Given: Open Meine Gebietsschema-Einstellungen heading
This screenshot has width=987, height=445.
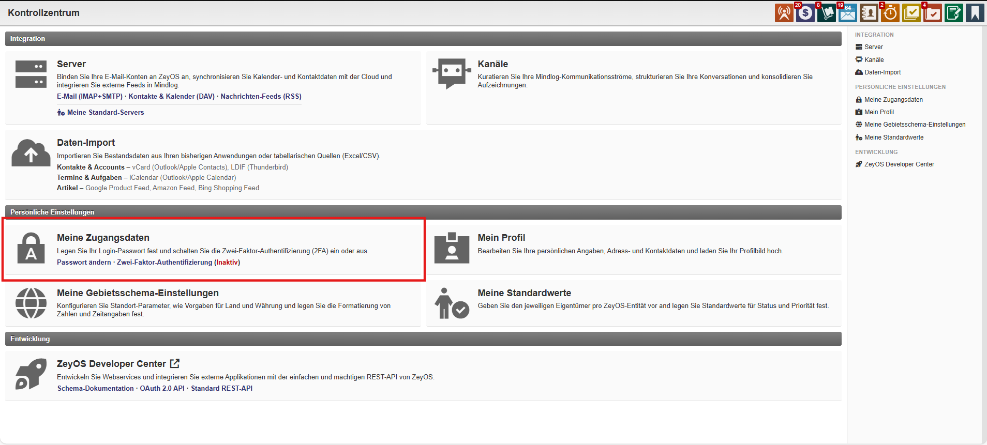Looking at the screenshot, I should point(138,293).
